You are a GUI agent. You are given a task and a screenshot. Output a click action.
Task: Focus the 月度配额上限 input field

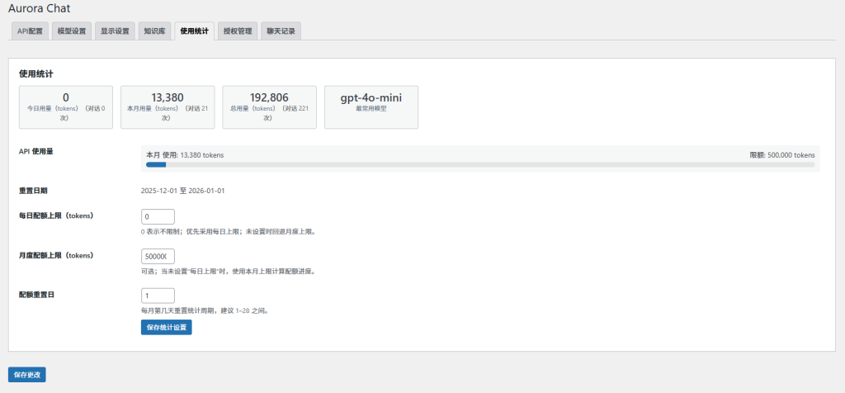pos(158,256)
